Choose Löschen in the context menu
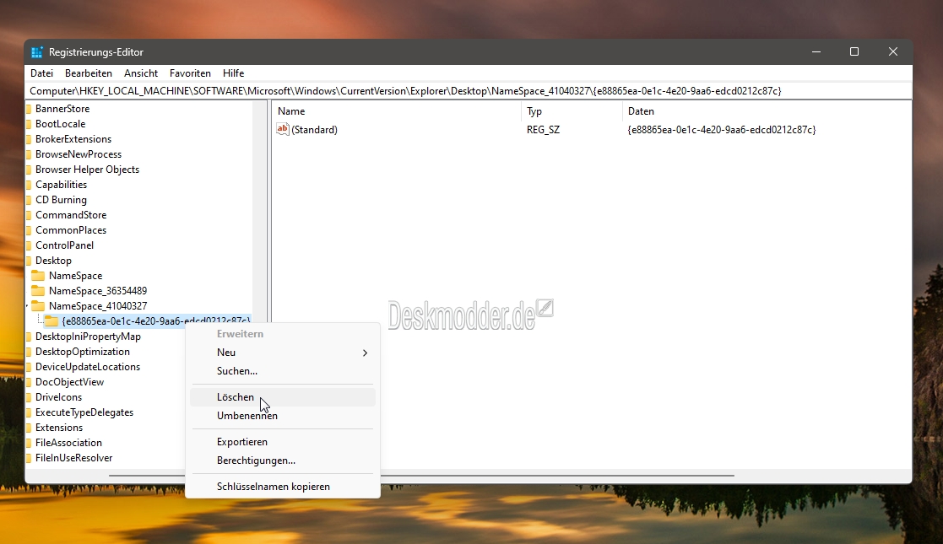This screenshot has height=544, width=943. [x=283, y=396]
